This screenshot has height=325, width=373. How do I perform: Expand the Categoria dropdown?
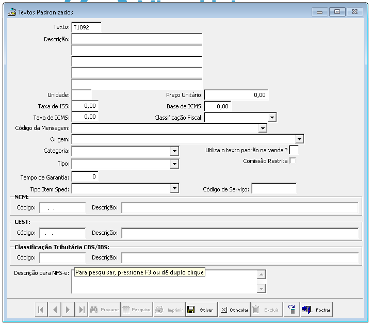(174, 151)
